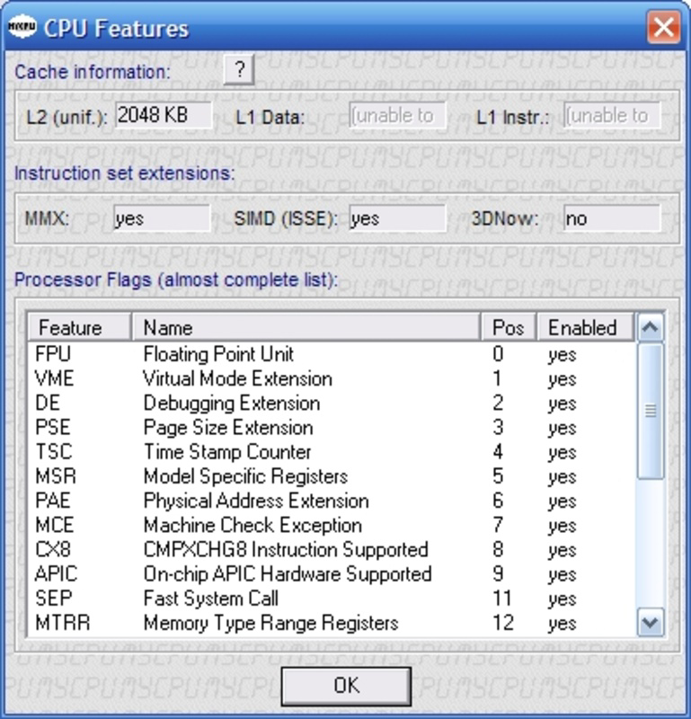Click the Pos value 11 in SEP row
The width and height of the screenshot is (691, 719).
point(501,599)
